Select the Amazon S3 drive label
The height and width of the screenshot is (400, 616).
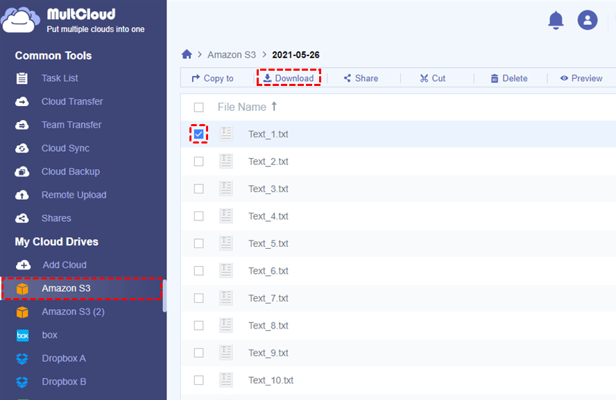click(66, 288)
